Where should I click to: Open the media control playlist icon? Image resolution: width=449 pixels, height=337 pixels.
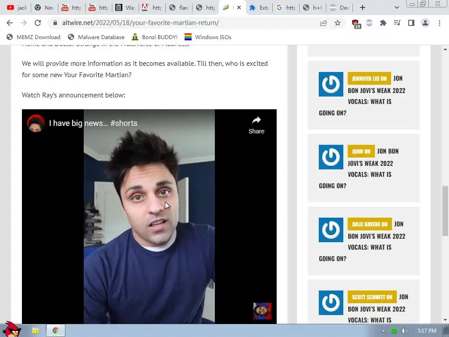click(397, 23)
